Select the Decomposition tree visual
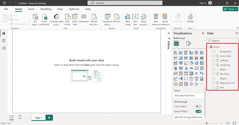The height and width of the screenshot is (125, 239). [181, 79]
